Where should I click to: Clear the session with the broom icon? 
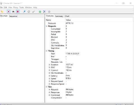pos(2,12)
